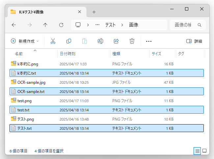The image size is (214, 159).
Task: Click the Delete trash can icon
Action: (132, 41)
